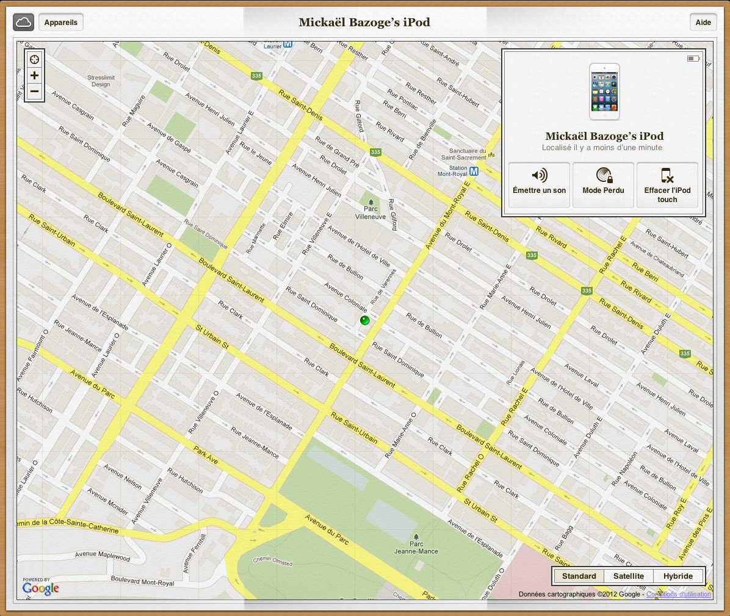This screenshot has width=730, height=616.
Task: Click the Émettre un son button
Action: 539,185
